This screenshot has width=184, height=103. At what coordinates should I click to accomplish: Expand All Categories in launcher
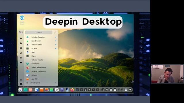41,83
